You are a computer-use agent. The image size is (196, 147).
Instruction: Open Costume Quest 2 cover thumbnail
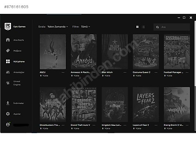pos(146,52)
